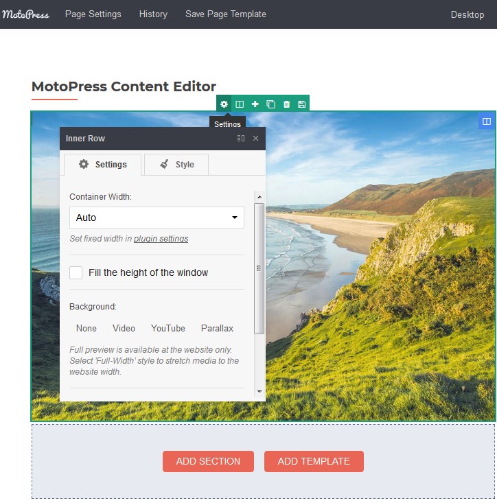Click blue column handle icon on image
Viewport: 497px width, 503px height.
click(x=487, y=121)
